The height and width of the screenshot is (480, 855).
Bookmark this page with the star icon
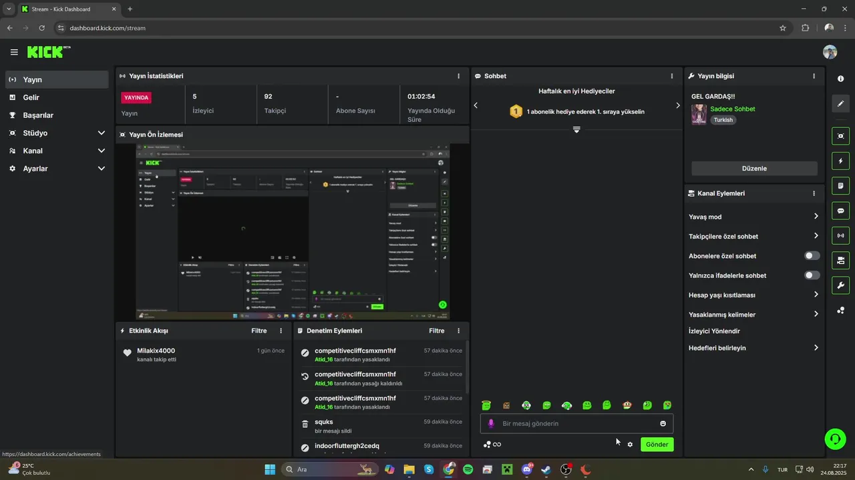(x=783, y=28)
